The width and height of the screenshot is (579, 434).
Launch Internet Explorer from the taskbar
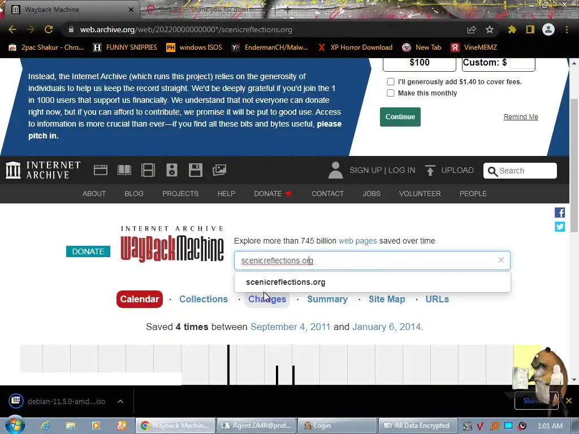tap(45, 426)
